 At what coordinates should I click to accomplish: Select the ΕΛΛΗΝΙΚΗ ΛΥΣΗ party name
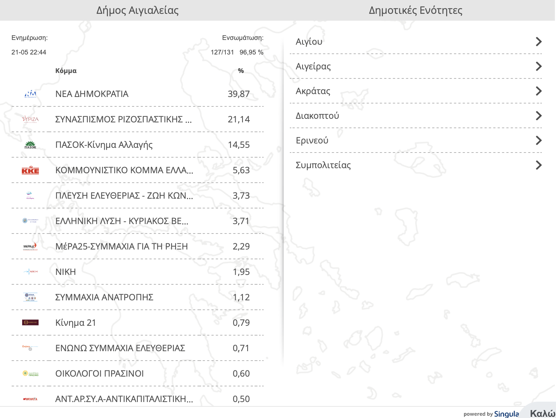(x=122, y=221)
